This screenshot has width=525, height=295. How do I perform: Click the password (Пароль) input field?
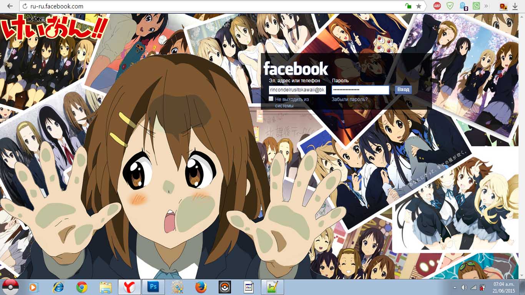point(361,90)
